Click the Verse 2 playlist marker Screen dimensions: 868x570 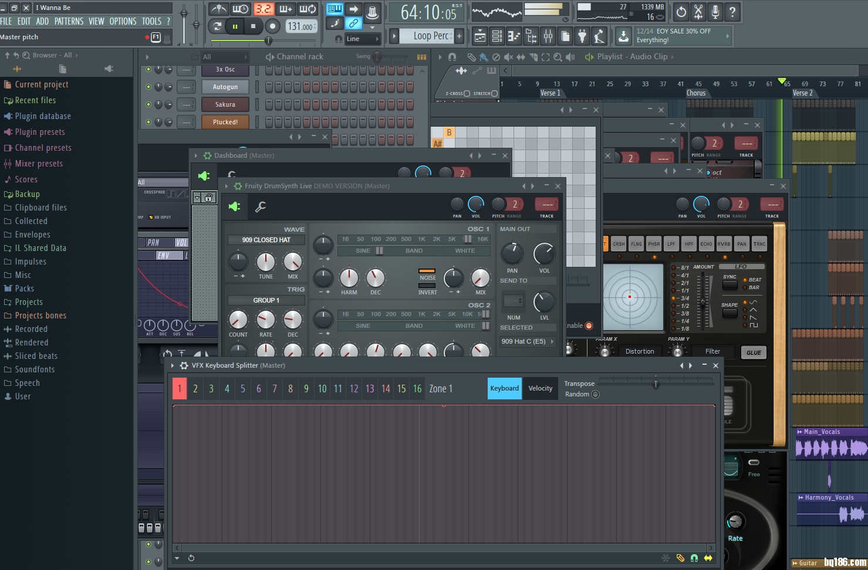point(803,93)
